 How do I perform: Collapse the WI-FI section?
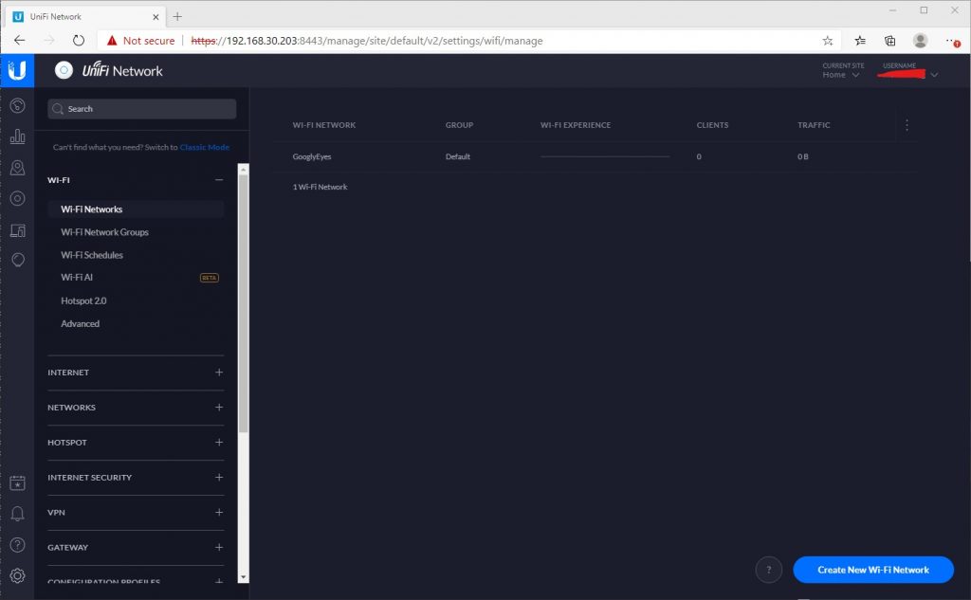pos(218,179)
